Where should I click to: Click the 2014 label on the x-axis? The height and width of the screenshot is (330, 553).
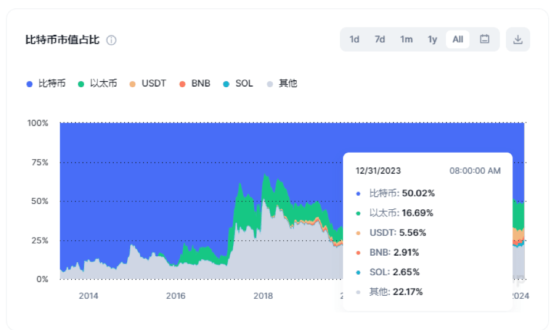click(x=88, y=296)
